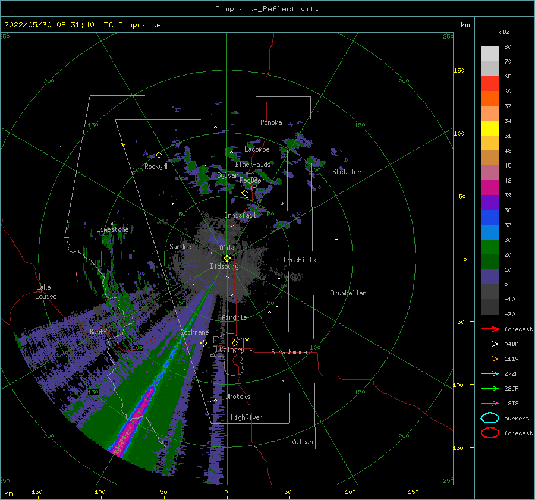Click the red forecast arrow legend icon

tap(490, 329)
